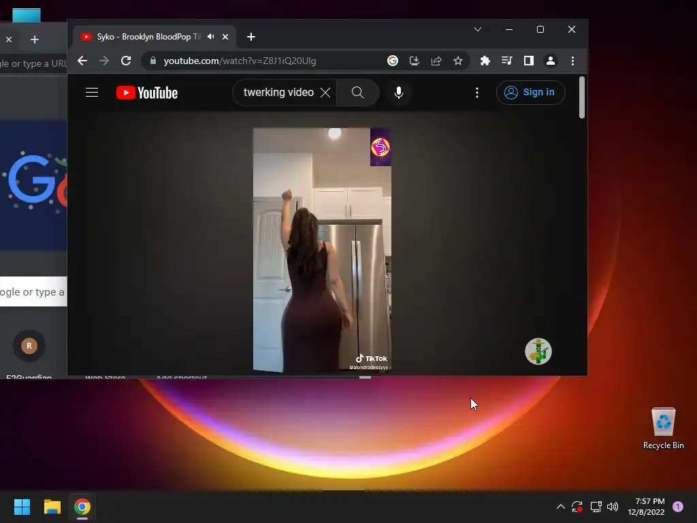Open media controls icon in Chrome toolbar
The width and height of the screenshot is (697, 523).
506,61
